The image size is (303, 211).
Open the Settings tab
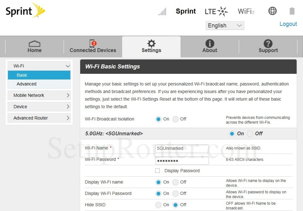pyautogui.click(x=151, y=47)
